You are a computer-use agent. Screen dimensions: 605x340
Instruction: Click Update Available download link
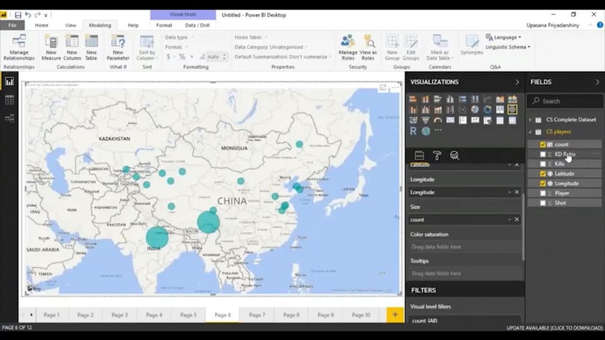(x=554, y=328)
